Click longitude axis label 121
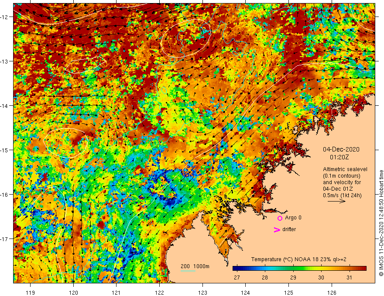This screenshot has width=384, height=296. 117,293
